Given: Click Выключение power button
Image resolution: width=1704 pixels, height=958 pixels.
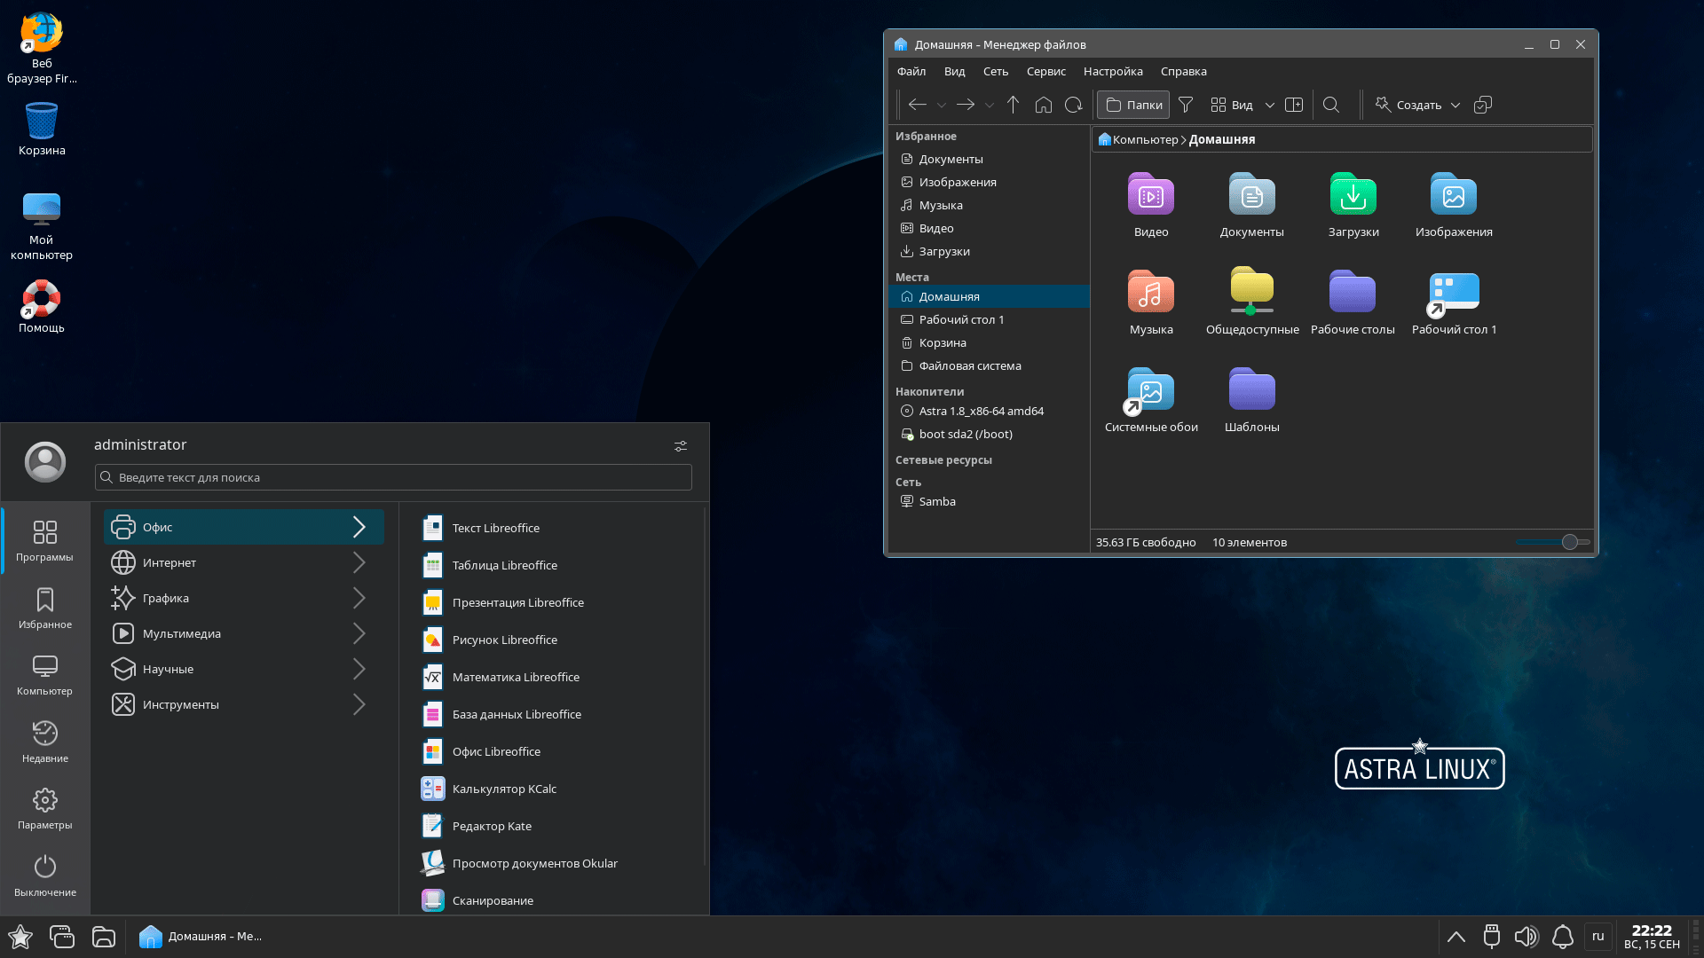Looking at the screenshot, I should point(44,876).
